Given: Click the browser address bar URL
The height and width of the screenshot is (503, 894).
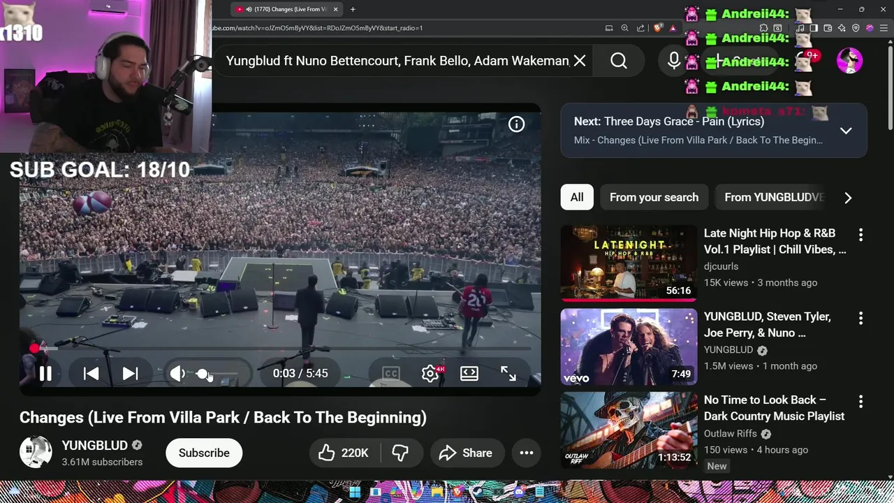Looking at the screenshot, I should tap(316, 28).
